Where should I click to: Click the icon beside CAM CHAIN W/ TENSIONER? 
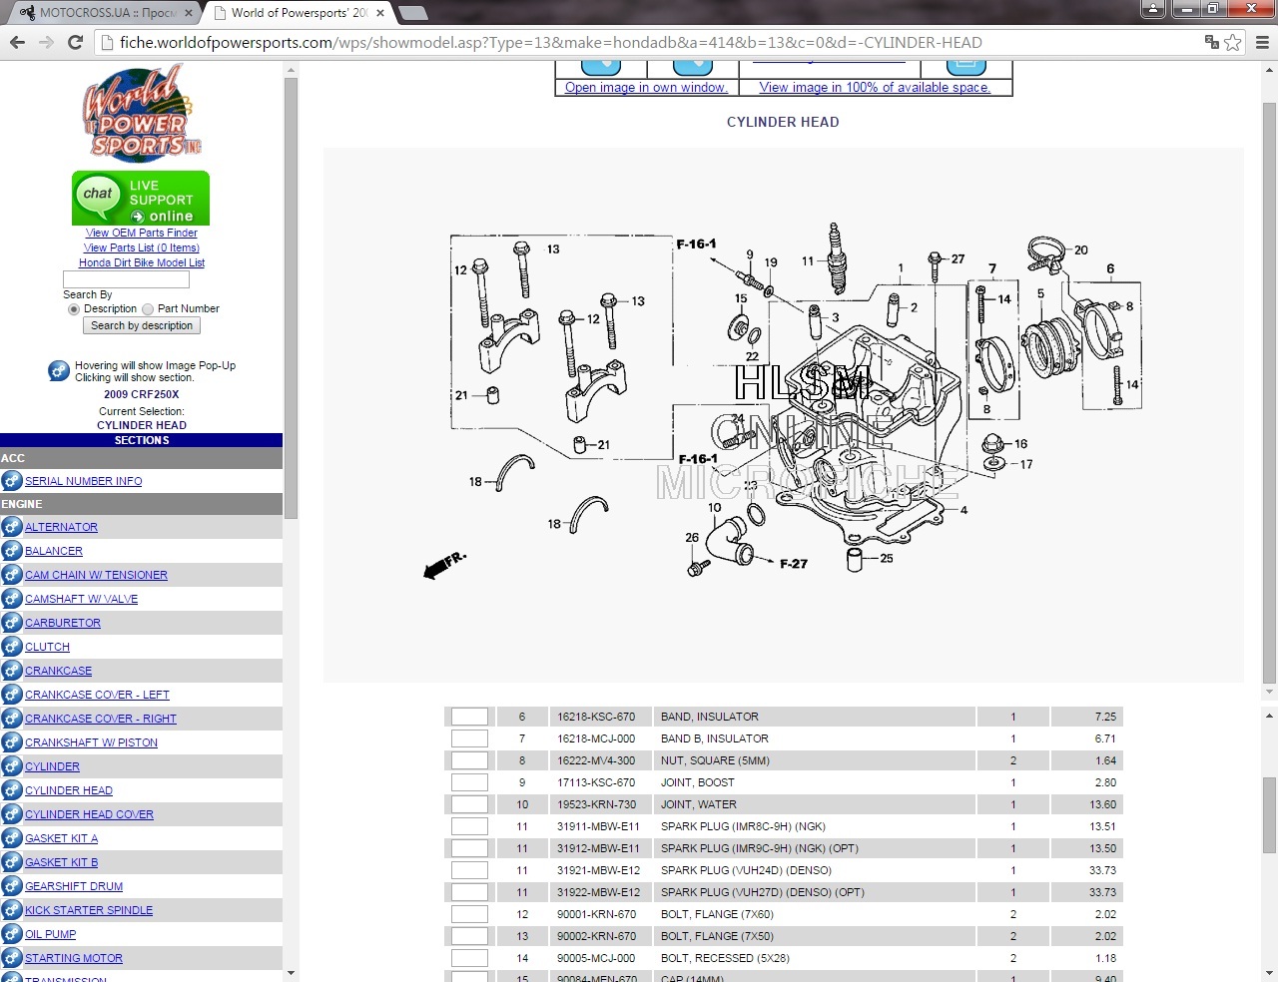point(12,575)
